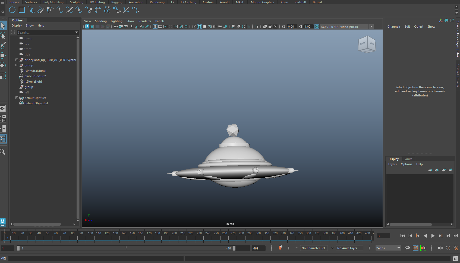Image resolution: width=460 pixels, height=263 pixels.
Task: Click the Set Bookmark orange flag icon
Action: 280,248
